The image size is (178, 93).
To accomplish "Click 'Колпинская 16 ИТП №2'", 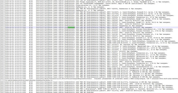I will pos(138,82).
